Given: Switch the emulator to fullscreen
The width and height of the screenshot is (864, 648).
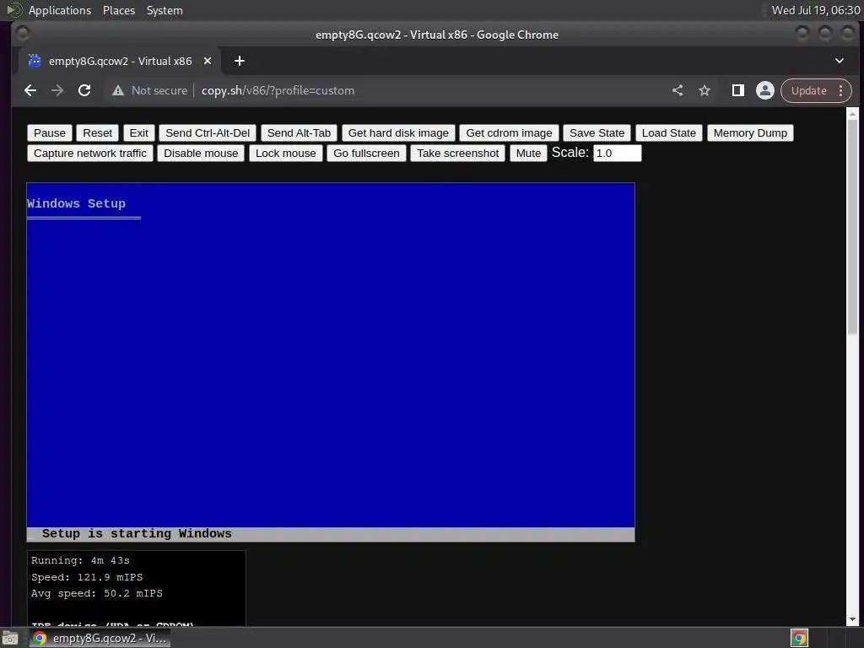Looking at the screenshot, I should pyautogui.click(x=366, y=154).
